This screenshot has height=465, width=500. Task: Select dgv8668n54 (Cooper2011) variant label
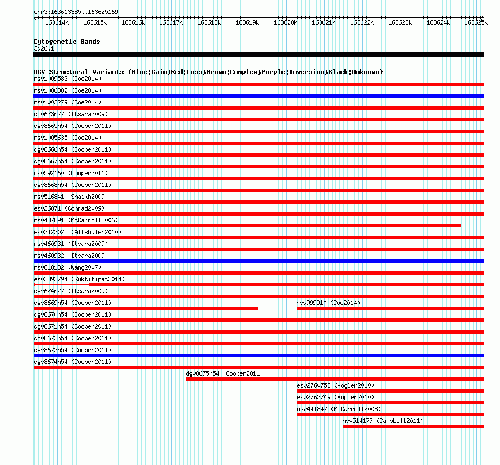[x=72, y=185]
